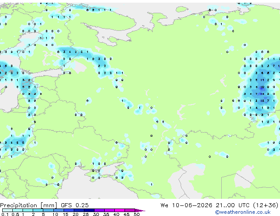The height and width of the screenshot is (216, 280).
Task: Click the '45' legend scale label
Action: (x=126, y=214)
